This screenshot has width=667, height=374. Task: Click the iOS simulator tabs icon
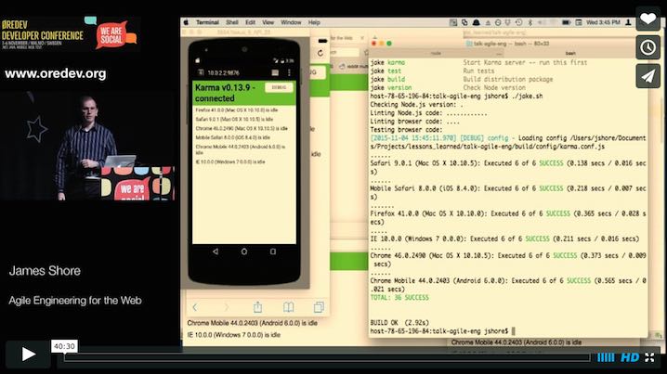tap(319, 307)
